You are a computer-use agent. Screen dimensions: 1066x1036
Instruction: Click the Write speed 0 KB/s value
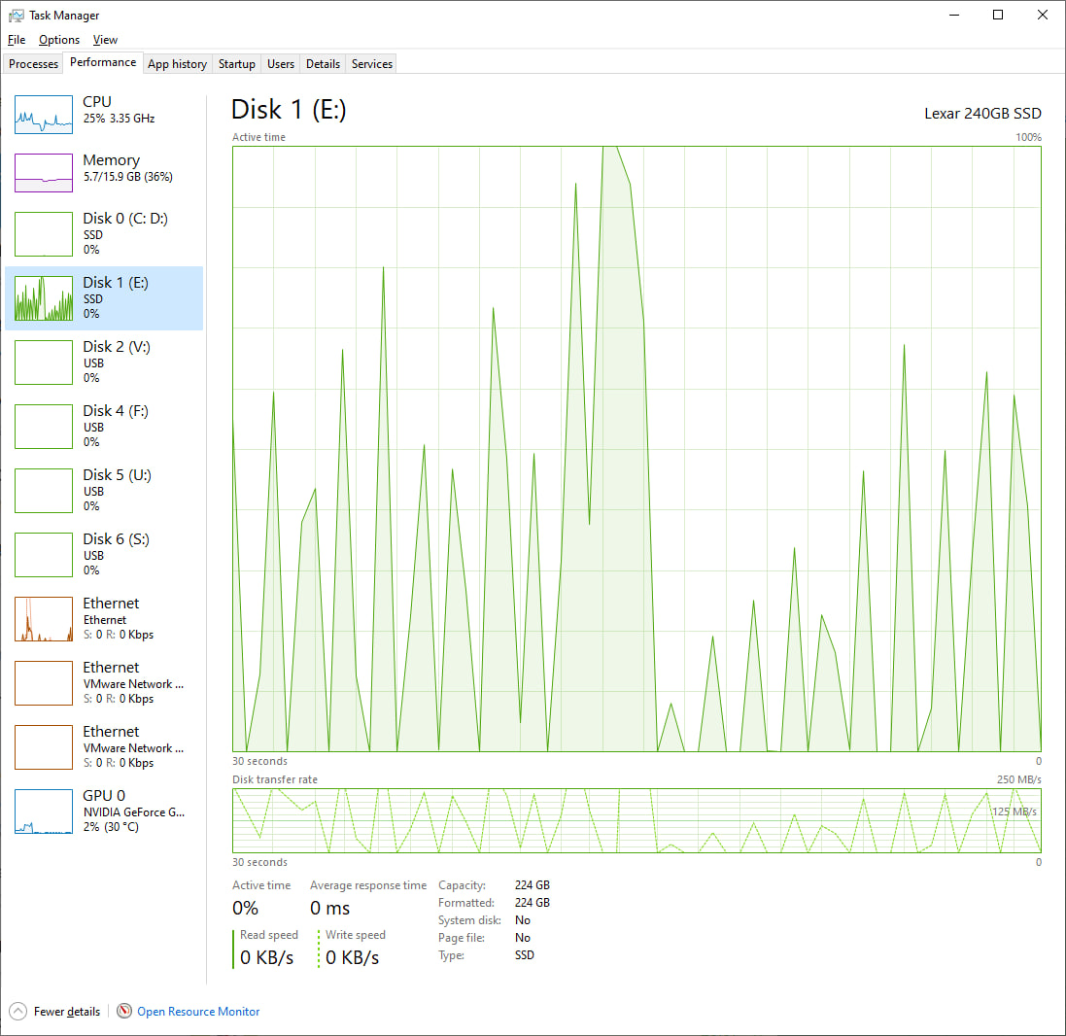click(352, 957)
